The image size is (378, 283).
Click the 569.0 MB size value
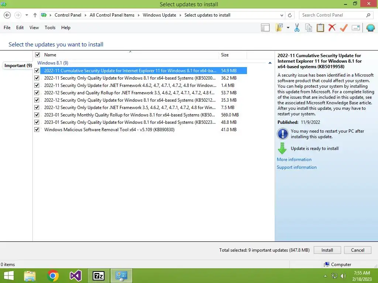coord(230,115)
